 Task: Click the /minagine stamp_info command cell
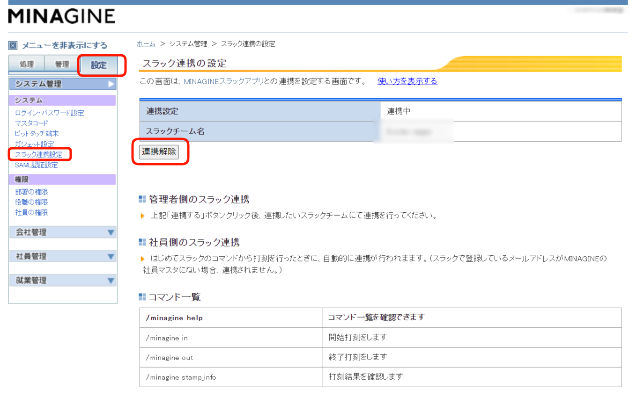point(231,377)
